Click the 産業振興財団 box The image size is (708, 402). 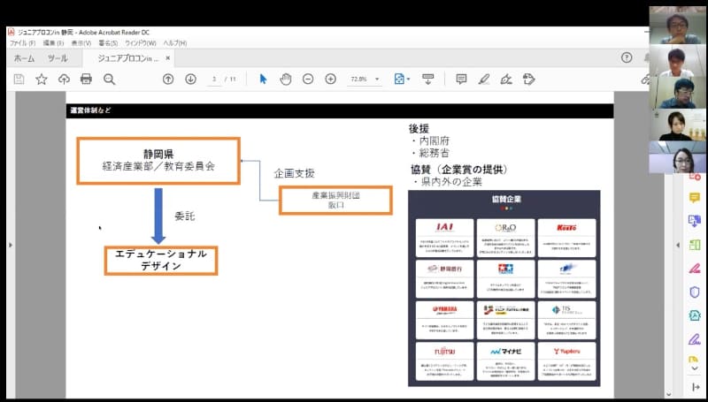click(x=335, y=200)
